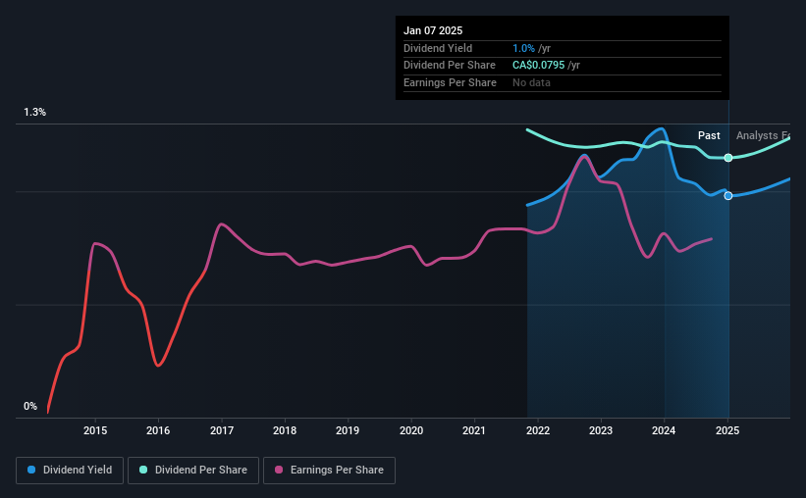Click the CA$0.0795 dividend per share value
Viewport: 806px width, 498px height.
coord(538,66)
